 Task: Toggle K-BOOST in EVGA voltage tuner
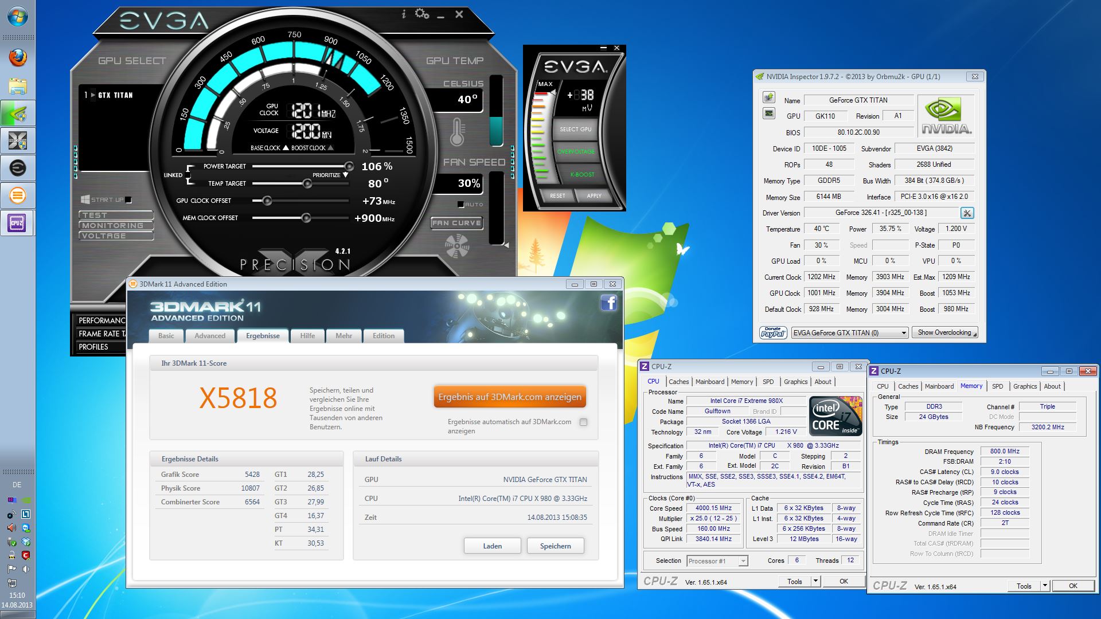click(x=581, y=174)
